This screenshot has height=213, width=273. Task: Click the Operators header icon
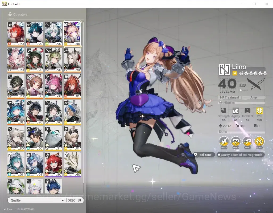[10, 14]
